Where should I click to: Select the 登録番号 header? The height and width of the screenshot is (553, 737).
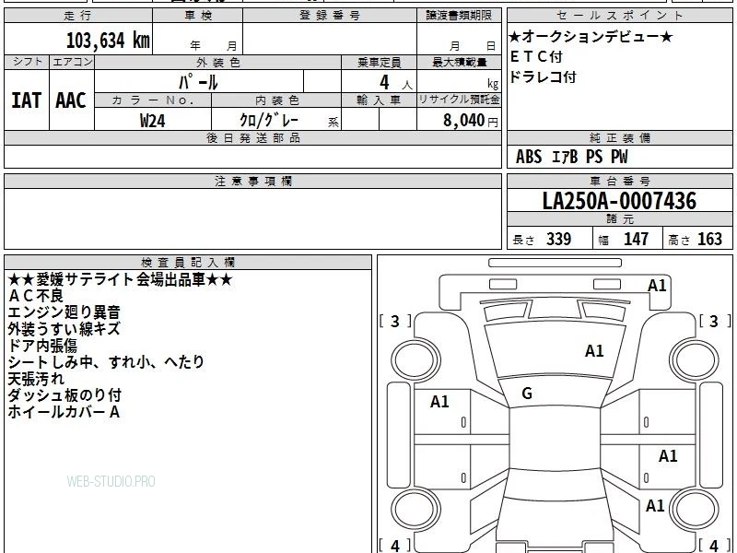330,16
